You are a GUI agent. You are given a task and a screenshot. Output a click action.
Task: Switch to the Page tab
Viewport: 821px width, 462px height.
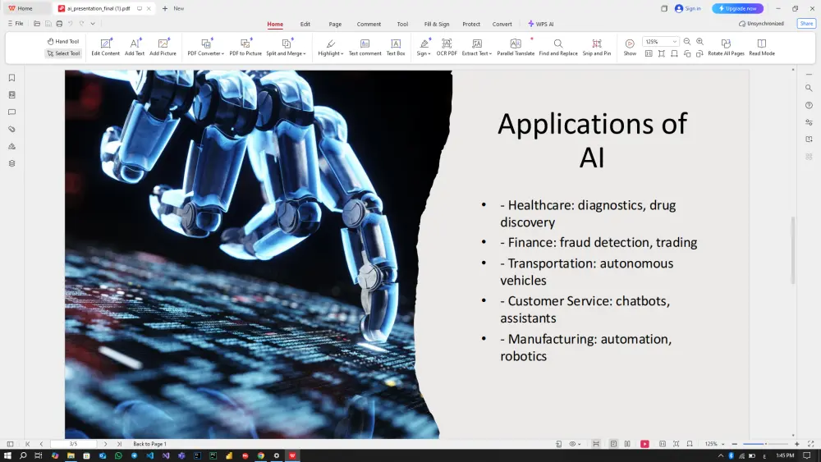click(335, 24)
